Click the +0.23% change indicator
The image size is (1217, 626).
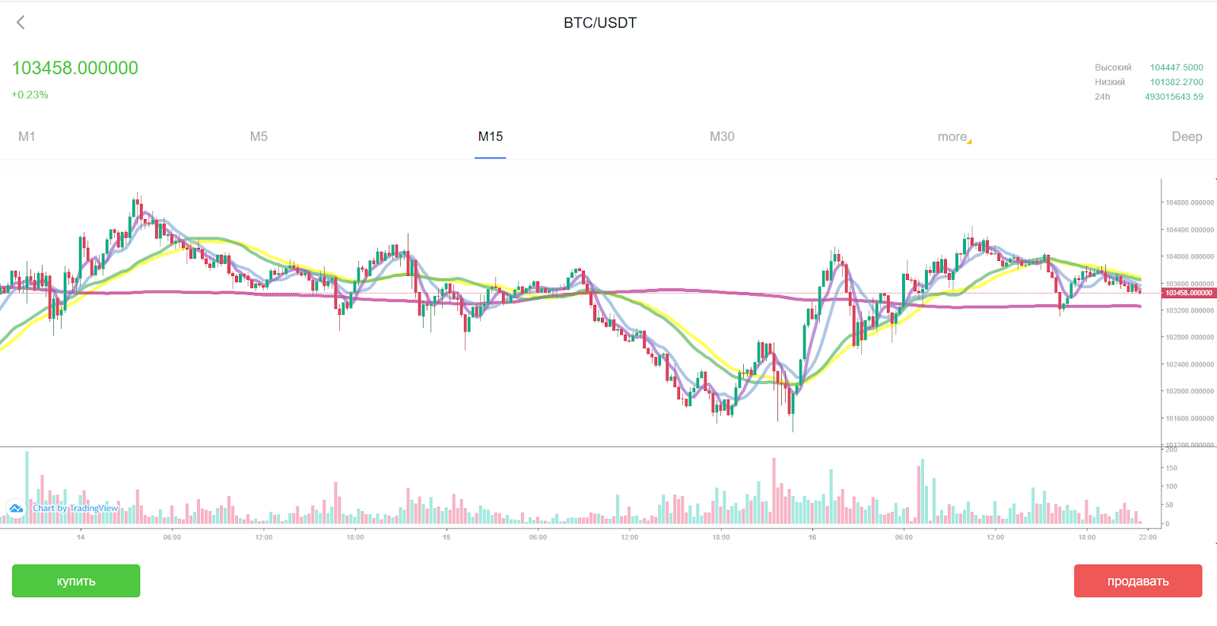pyautogui.click(x=30, y=95)
